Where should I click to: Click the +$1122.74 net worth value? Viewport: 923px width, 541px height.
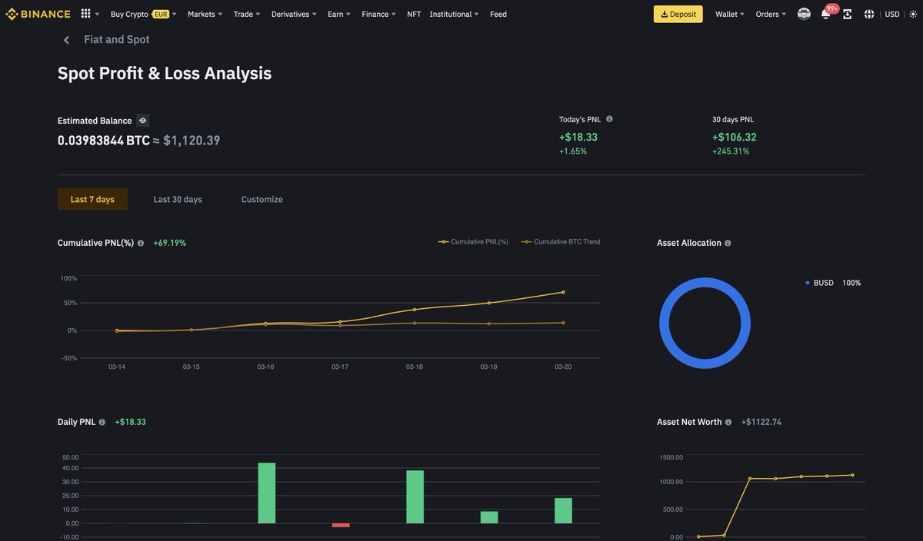click(761, 422)
